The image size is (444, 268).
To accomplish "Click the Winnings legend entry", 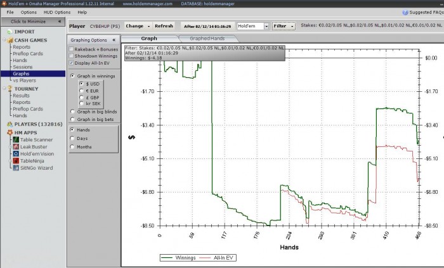I will [178, 258].
